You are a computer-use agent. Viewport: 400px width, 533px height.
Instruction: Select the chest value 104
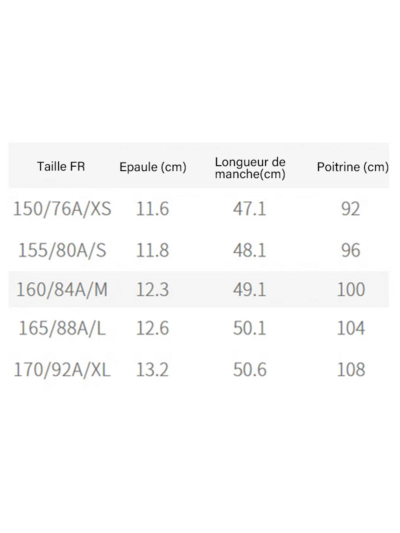(x=351, y=328)
